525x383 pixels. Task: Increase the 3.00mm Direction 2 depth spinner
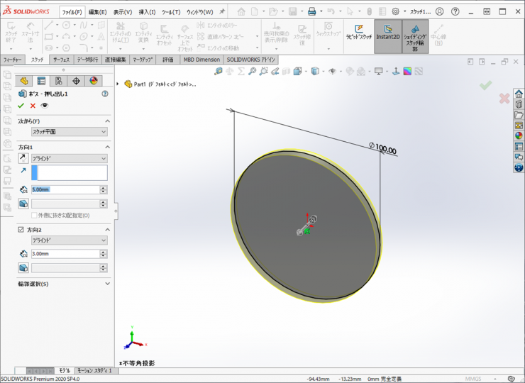pos(104,252)
